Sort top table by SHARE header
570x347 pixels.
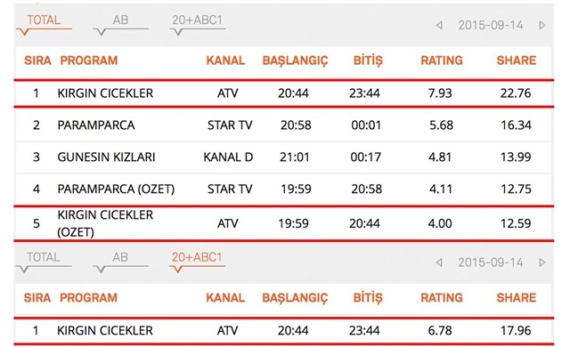coord(517,61)
